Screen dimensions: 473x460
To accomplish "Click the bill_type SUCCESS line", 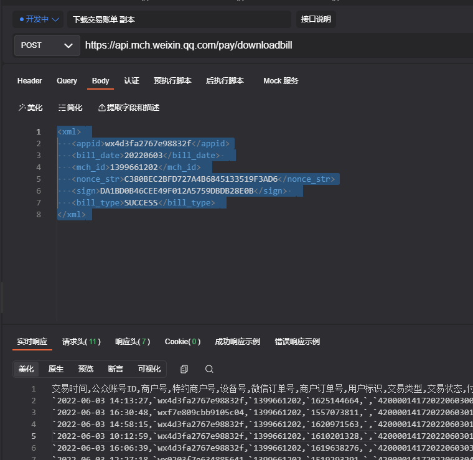I will pyautogui.click(x=143, y=203).
